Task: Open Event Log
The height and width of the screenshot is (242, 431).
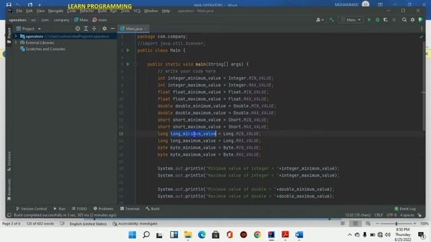Action: tap(405, 209)
